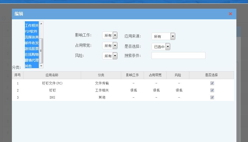248x142 pixels.
Task: Toggle the checkbox for the 钉钉 row
Action: point(212,90)
